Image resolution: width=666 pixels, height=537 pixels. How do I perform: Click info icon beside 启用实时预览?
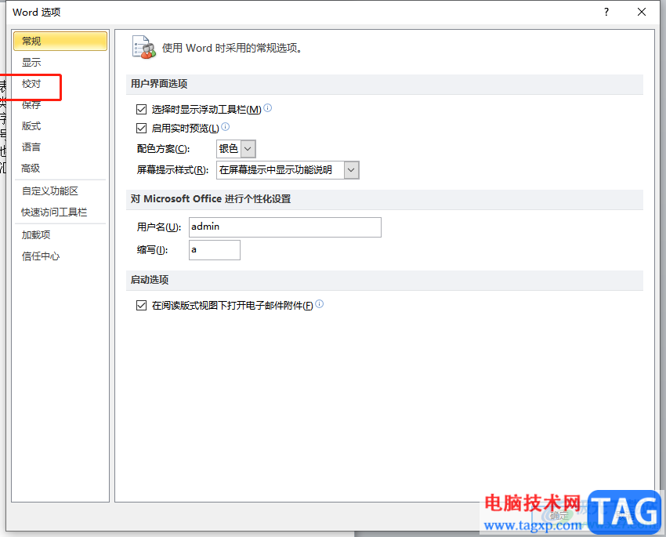[x=226, y=126]
